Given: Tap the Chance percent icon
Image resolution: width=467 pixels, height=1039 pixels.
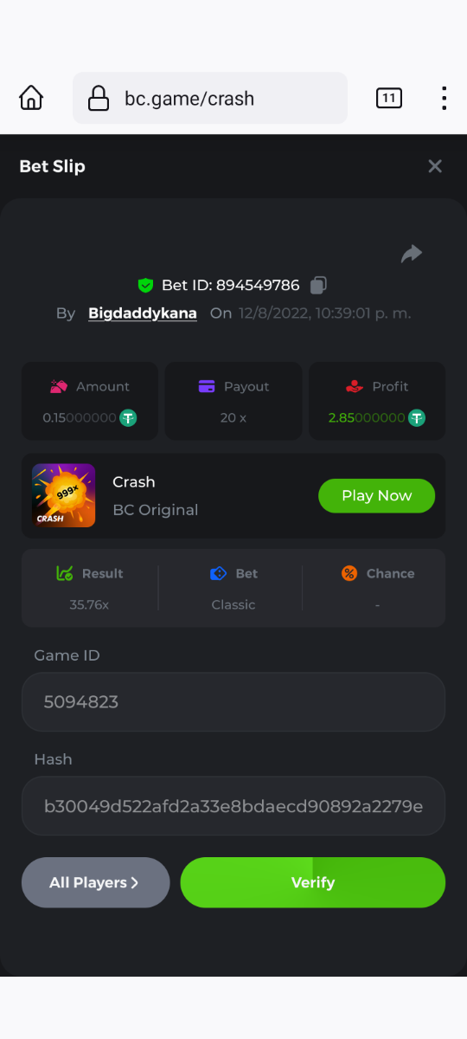Looking at the screenshot, I should [x=349, y=573].
